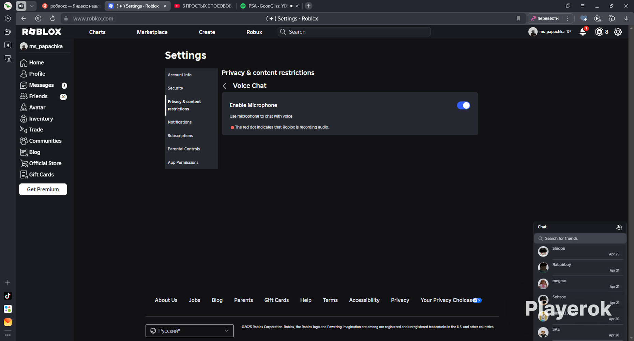Open browser hamburger menu
The image size is (634, 341).
tap(583, 6)
